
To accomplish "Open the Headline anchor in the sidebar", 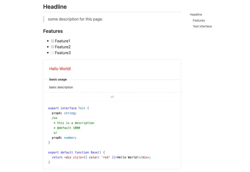I will tap(196, 14).
